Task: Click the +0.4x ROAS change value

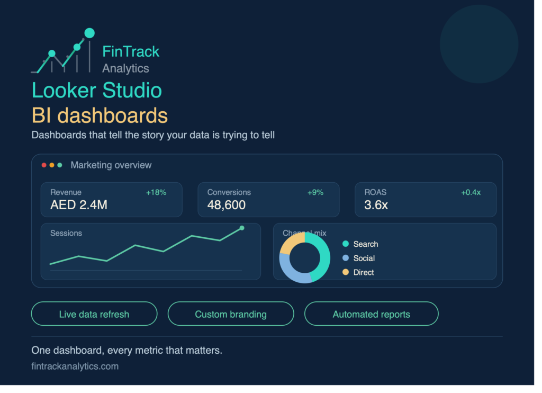Action: (x=471, y=193)
